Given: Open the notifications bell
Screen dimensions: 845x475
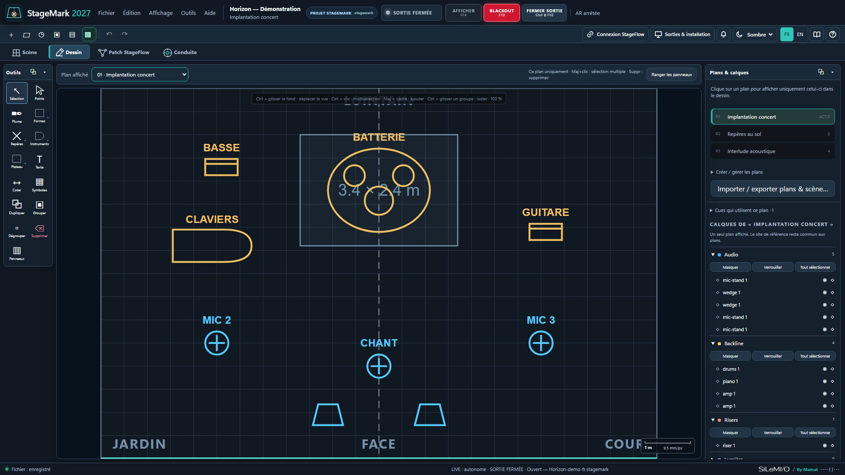Looking at the screenshot, I should (724, 34).
